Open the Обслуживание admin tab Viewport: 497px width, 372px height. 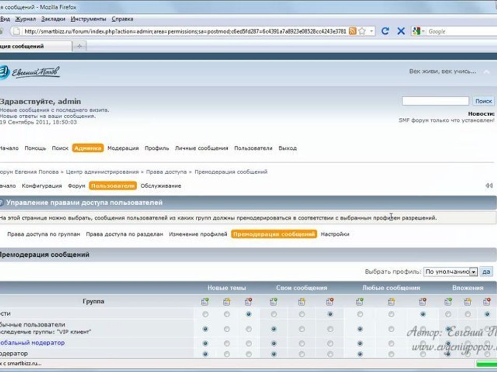coord(160,185)
